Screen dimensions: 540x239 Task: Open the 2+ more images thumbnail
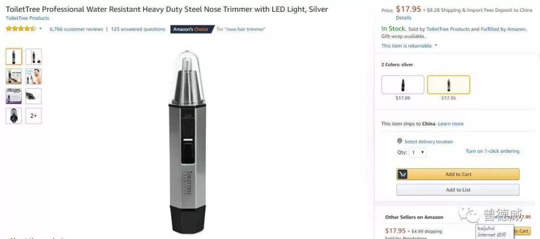[x=33, y=116]
